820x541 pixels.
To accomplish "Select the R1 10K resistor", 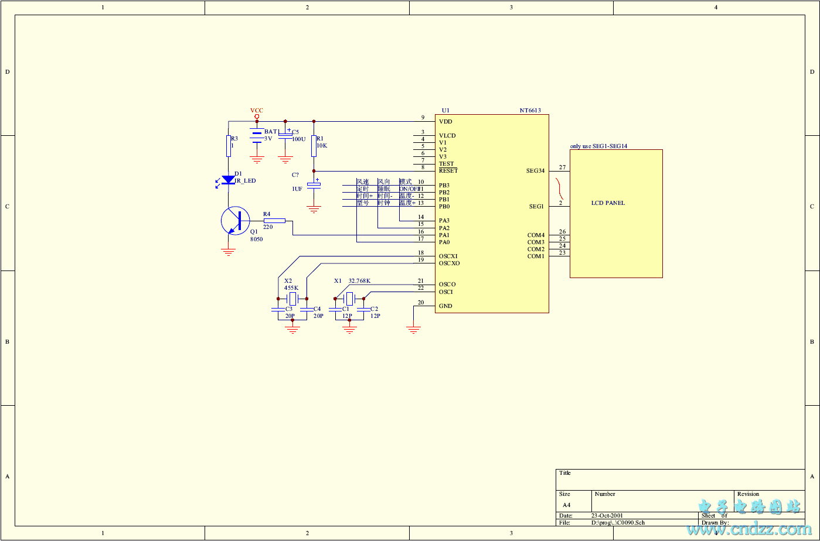I will [x=314, y=146].
